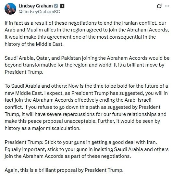Click the line starting "President Trump: Stick to your guns"
Image resolution: width=172 pixels, height=176 pixels.
(81, 142)
